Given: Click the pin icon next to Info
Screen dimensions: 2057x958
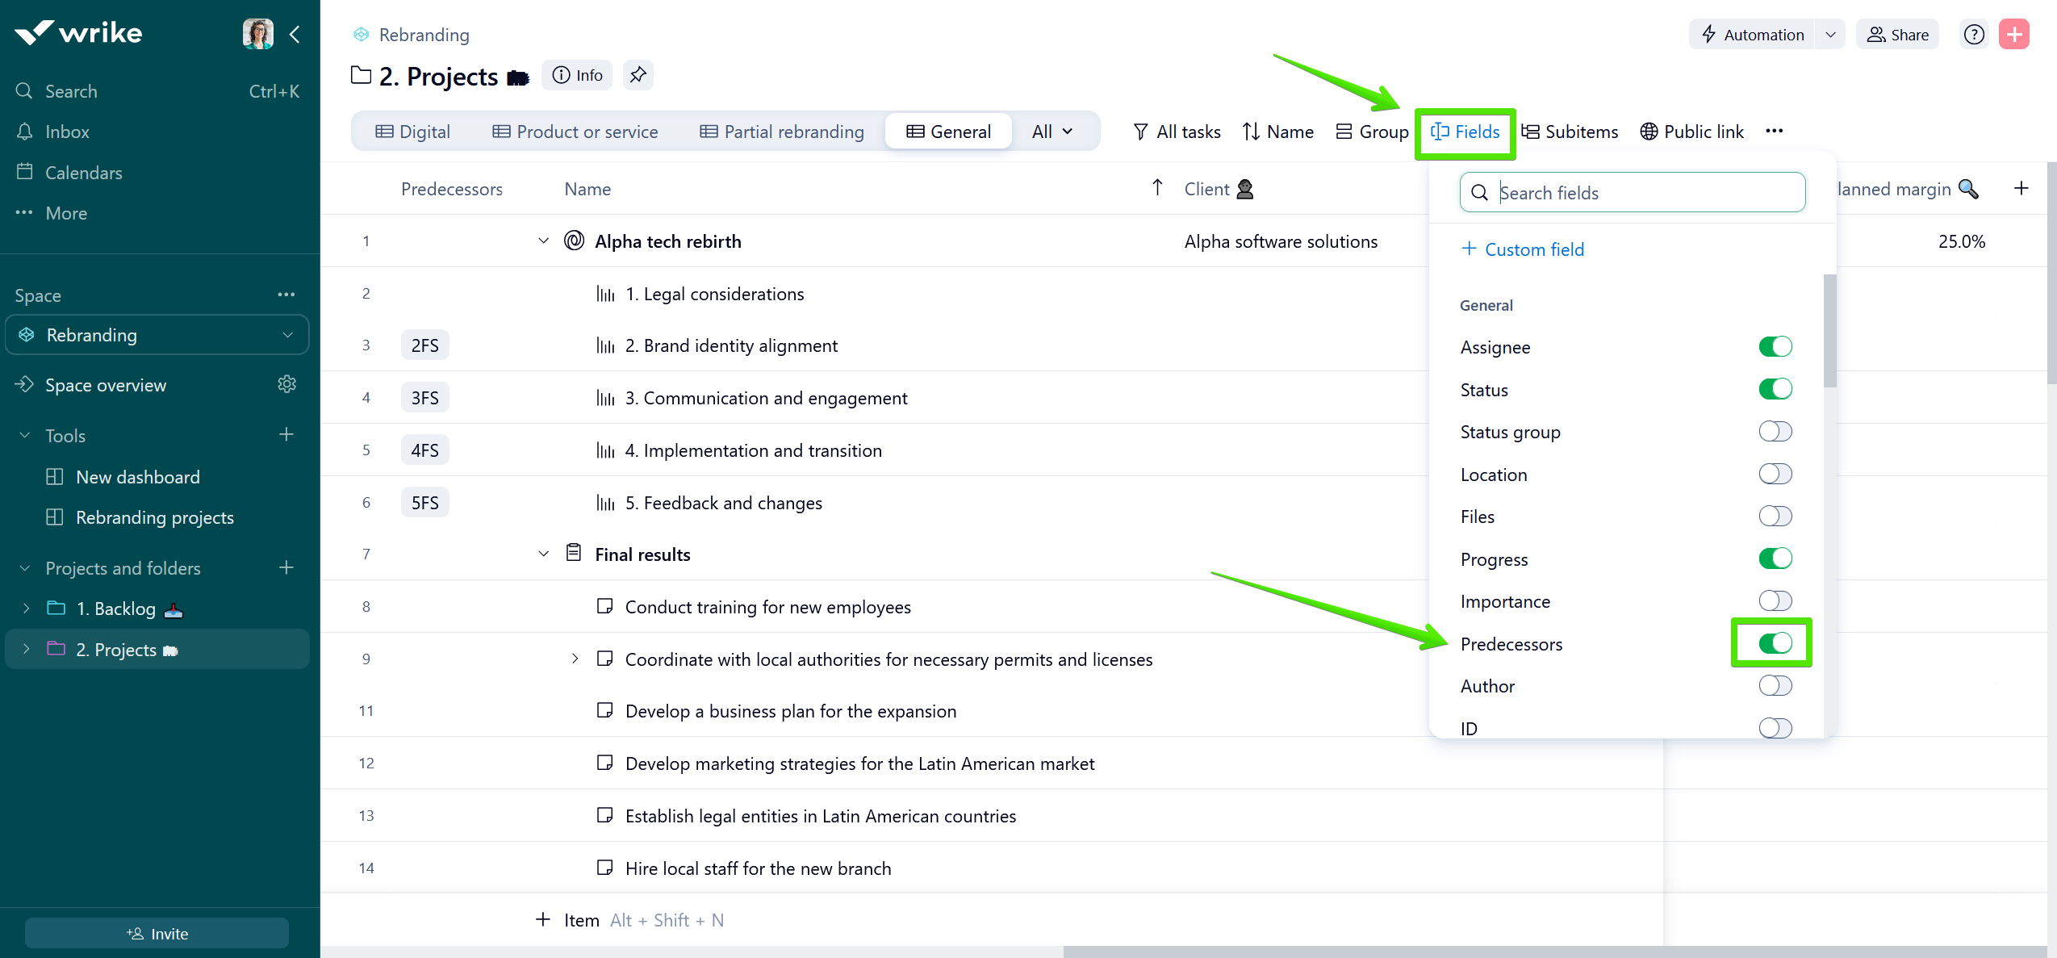Looking at the screenshot, I should click(638, 75).
